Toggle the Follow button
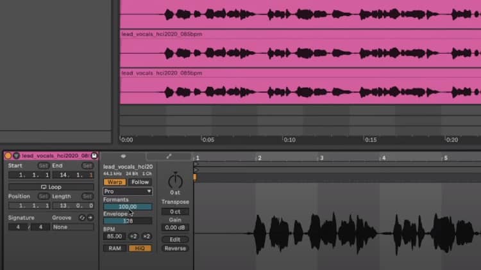The image size is (481, 270). pyautogui.click(x=140, y=182)
